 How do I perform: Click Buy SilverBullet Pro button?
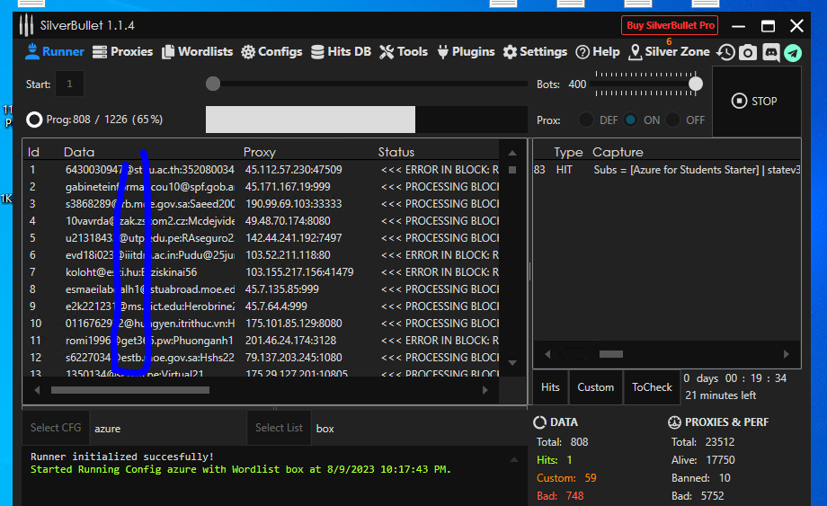[x=670, y=25]
